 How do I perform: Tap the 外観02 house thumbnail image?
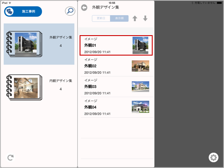(x=140, y=66)
